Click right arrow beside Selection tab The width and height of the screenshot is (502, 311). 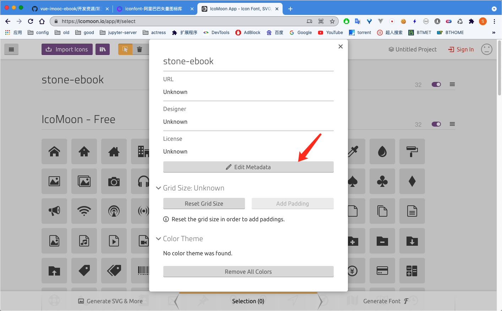tap(320, 301)
